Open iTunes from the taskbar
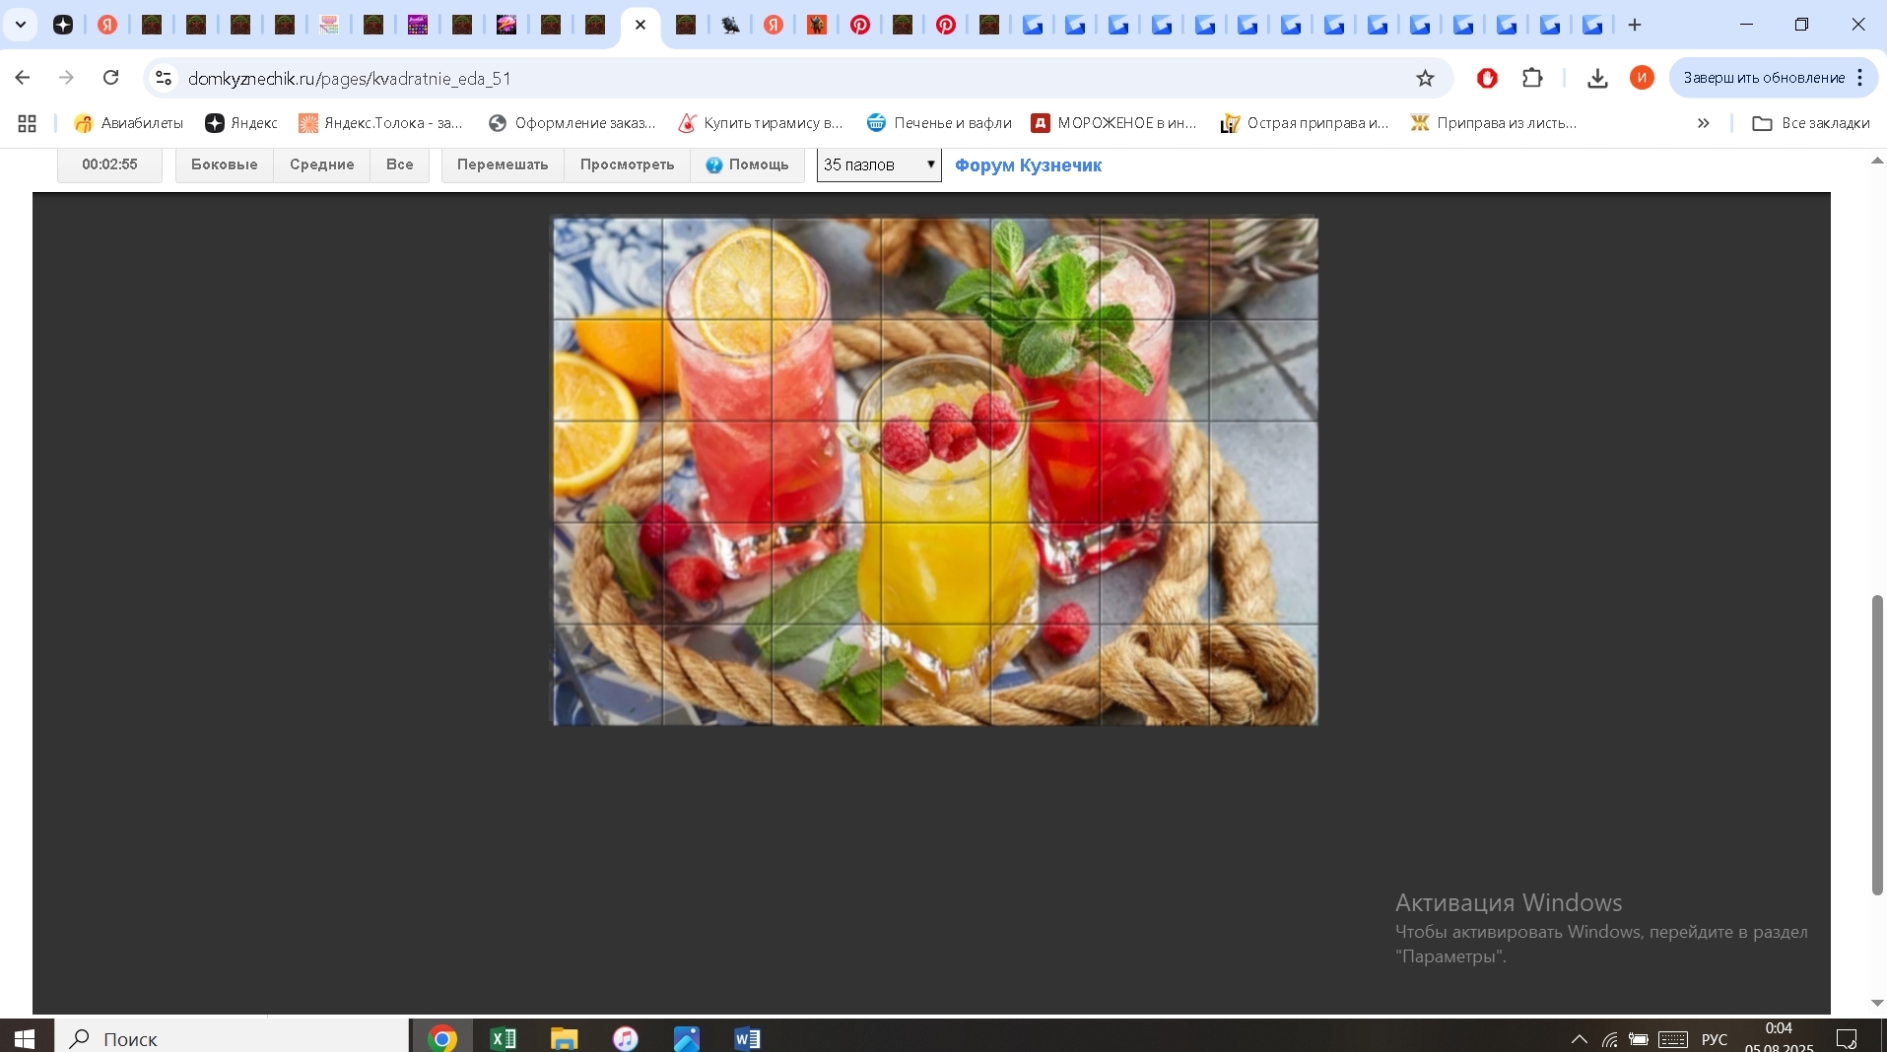1887x1052 pixels. (x=626, y=1038)
